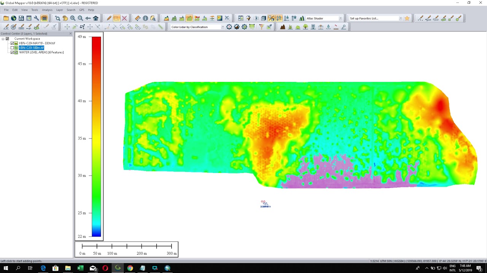487x273 pixels.
Task: Open Color Lidar by Classification dropdown
Action: 223,27
